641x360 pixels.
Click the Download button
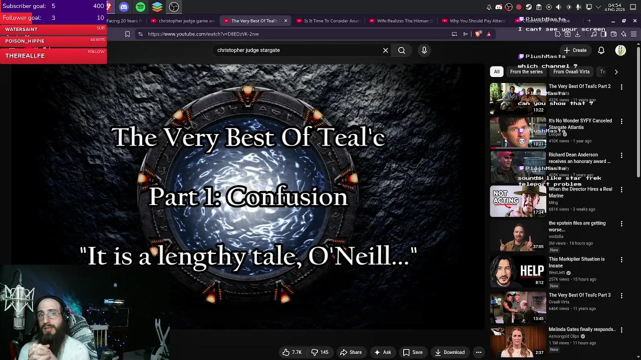point(449,352)
